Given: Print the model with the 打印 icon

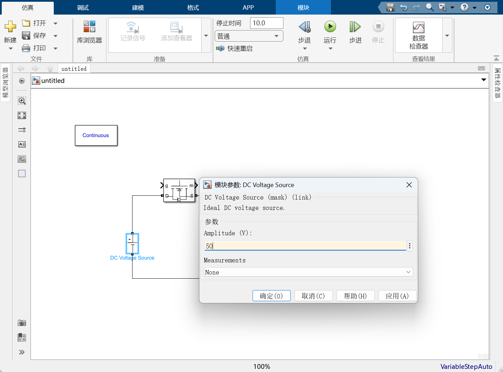Looking at the screenshot, I should pyautogui.click(x=26, y=48).
